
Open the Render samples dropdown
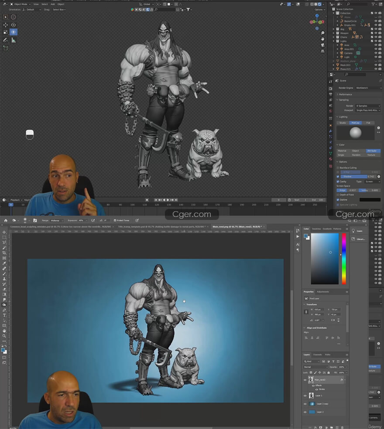[x=368, y=106]
